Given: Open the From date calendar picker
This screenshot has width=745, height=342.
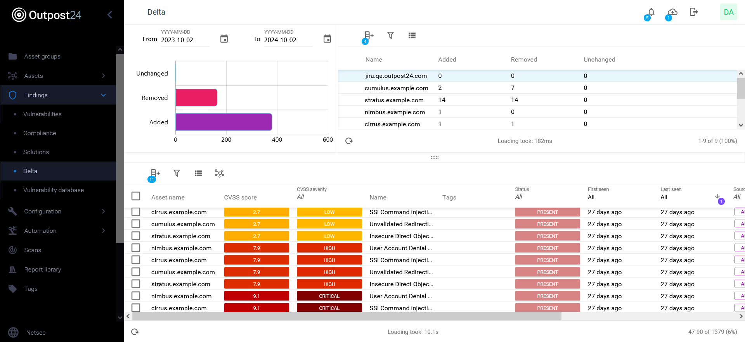Looking at the screenshot, I should pos(224,39).
